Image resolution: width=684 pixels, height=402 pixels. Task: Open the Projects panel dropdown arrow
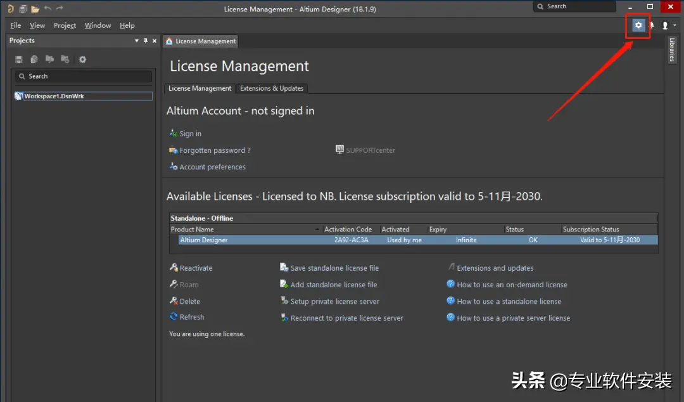[x=137, y=41]
